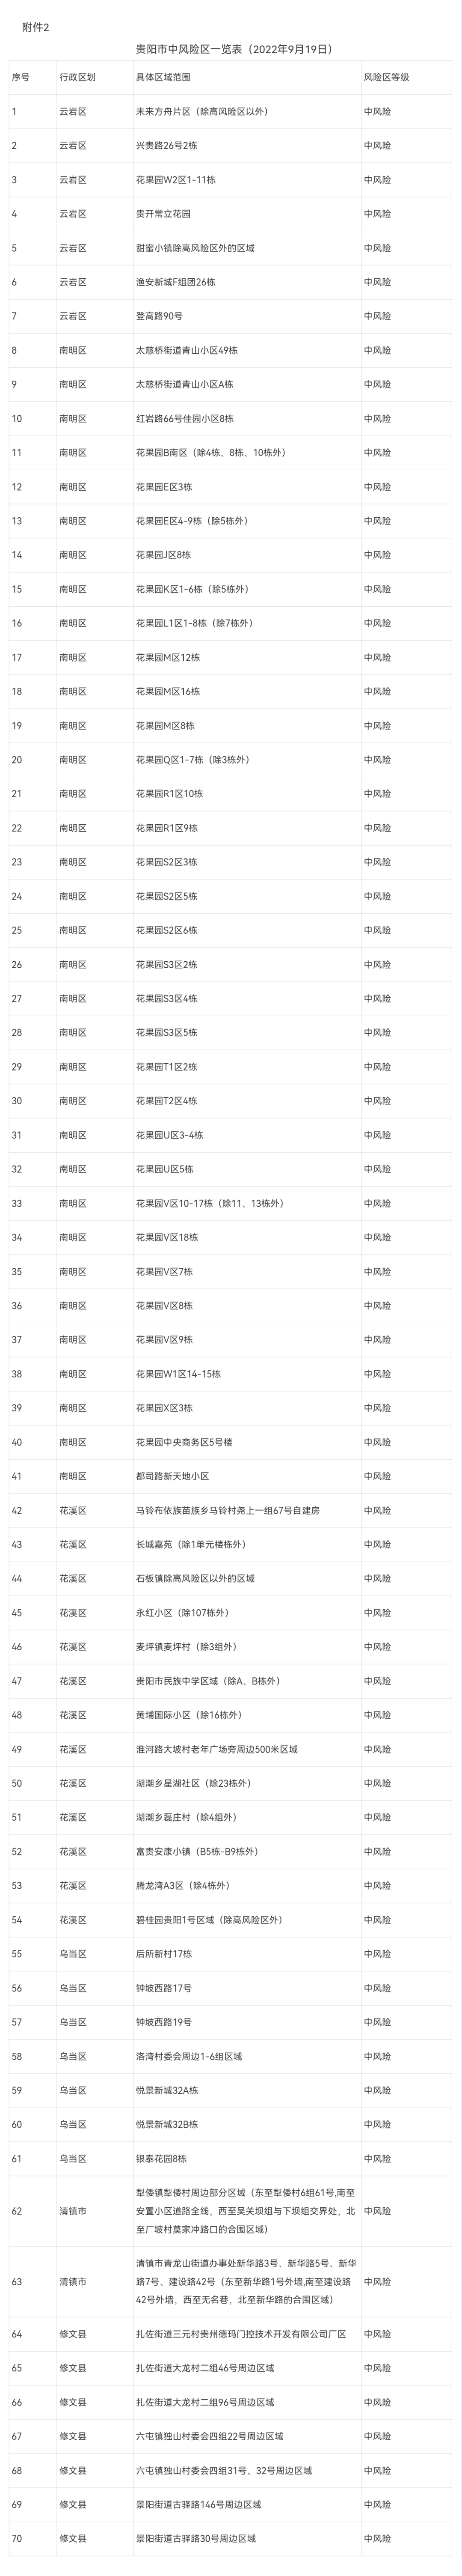462x2576 pixels.
Task: Click the 附件2 heading text
Action: (x=35, y=27)
